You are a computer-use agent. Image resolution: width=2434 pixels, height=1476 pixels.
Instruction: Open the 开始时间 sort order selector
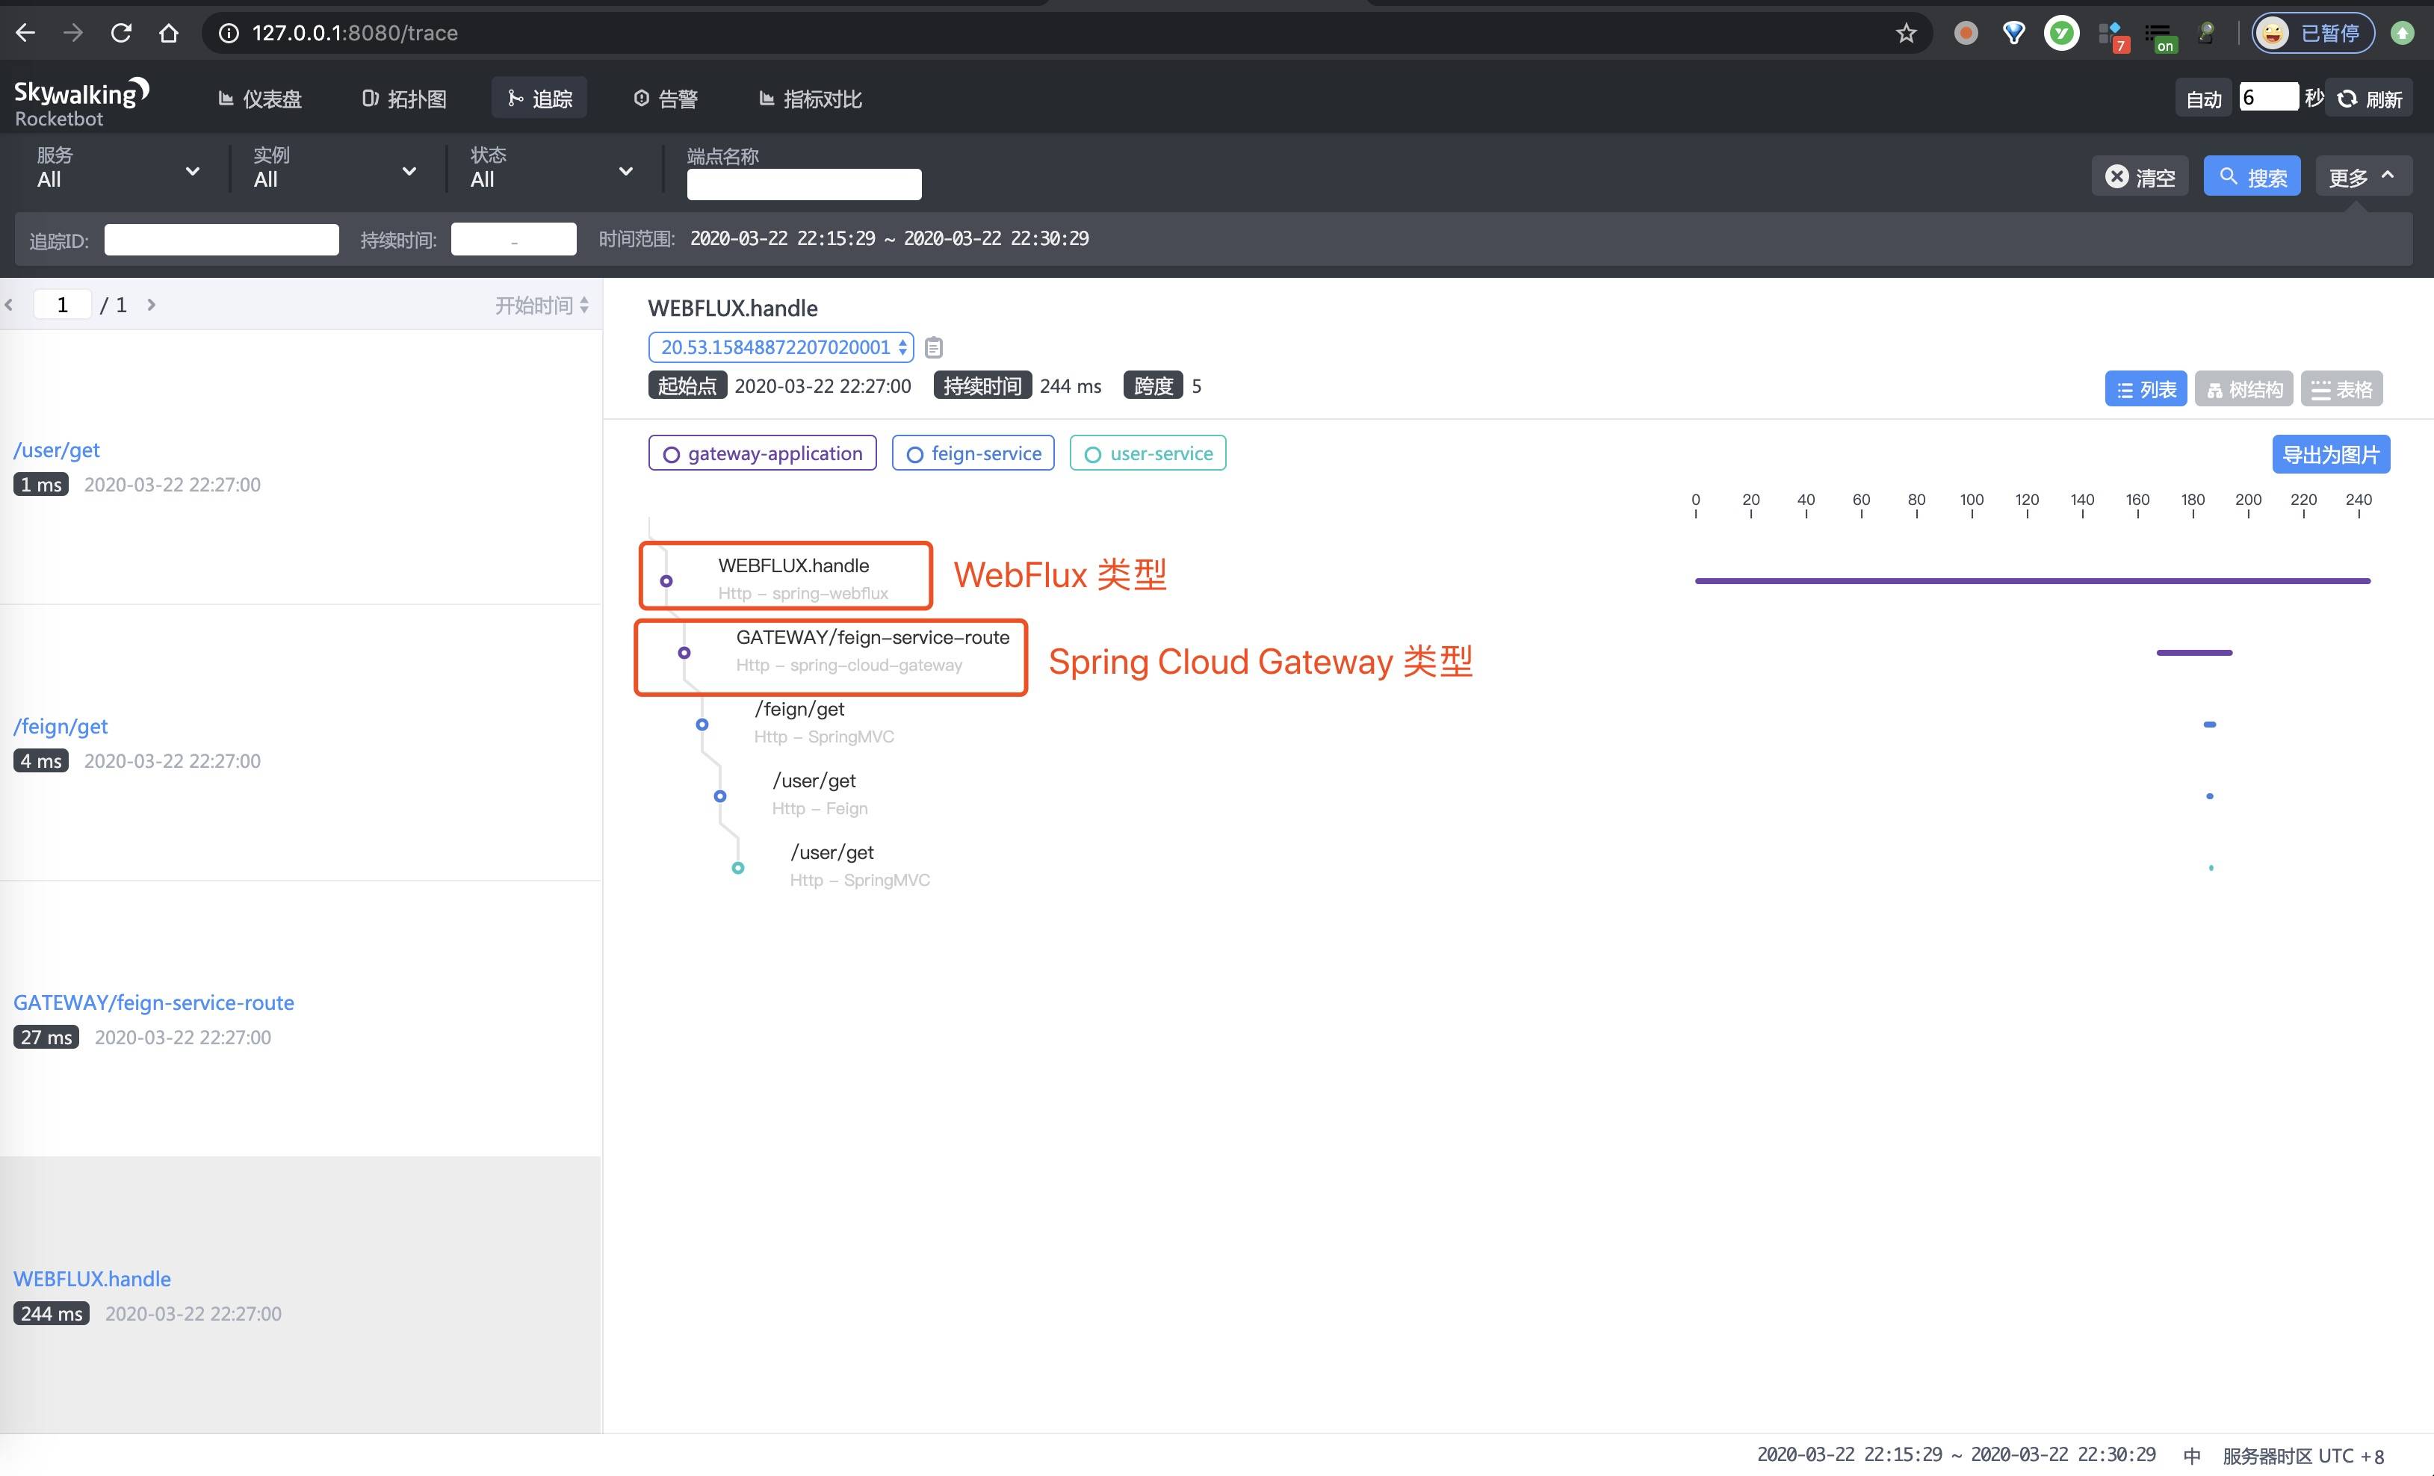tap(542, 306)
